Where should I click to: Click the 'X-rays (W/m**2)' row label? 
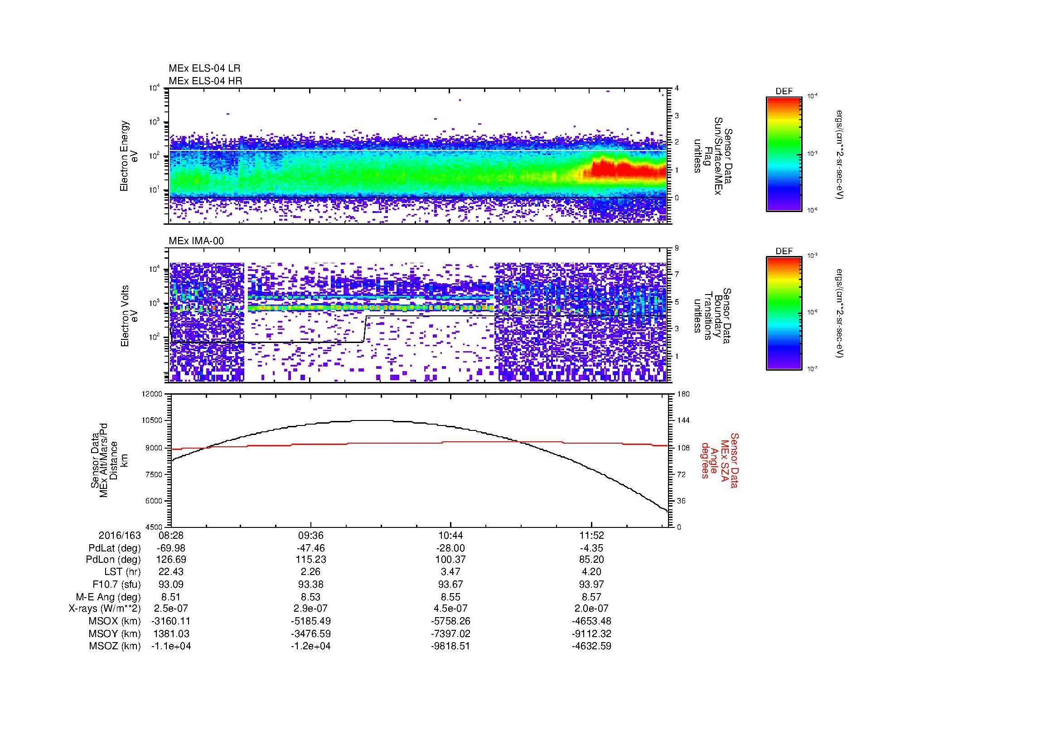point(104,609)
